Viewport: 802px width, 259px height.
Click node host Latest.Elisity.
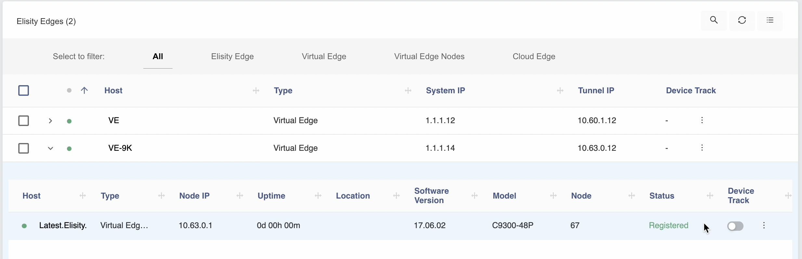63,225
